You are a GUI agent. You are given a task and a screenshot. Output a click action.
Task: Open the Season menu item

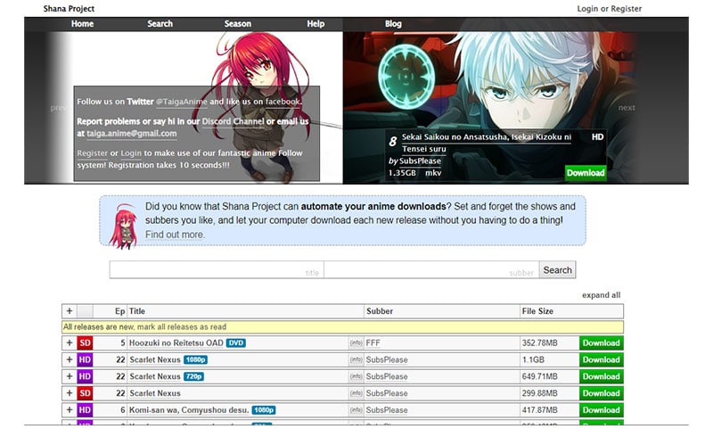(237, 24)
